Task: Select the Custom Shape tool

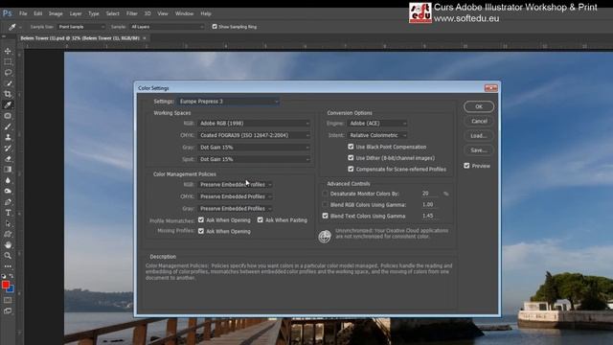Action: (8, 234)
